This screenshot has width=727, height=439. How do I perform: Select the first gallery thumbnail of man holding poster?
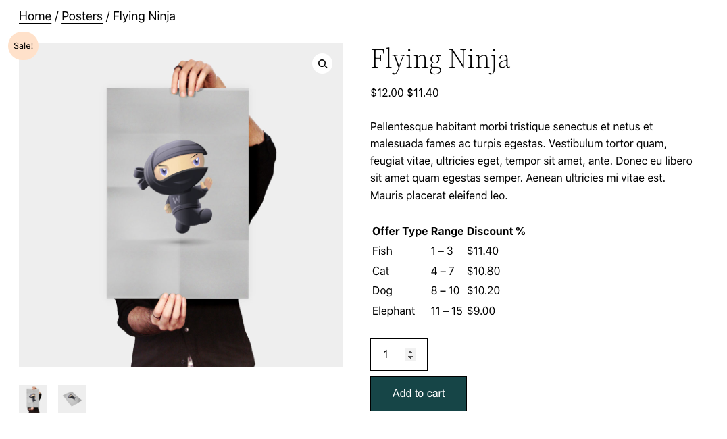[x=33, y=398]
